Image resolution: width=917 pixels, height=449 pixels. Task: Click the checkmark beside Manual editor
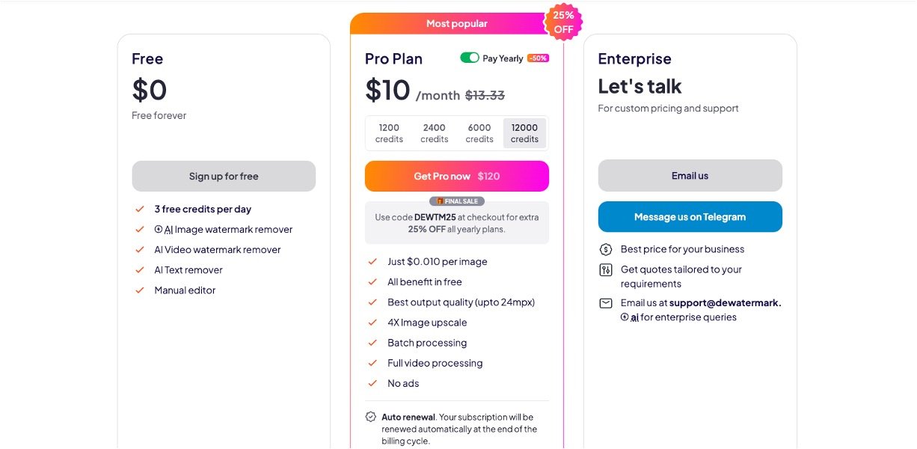click(139, 290)
